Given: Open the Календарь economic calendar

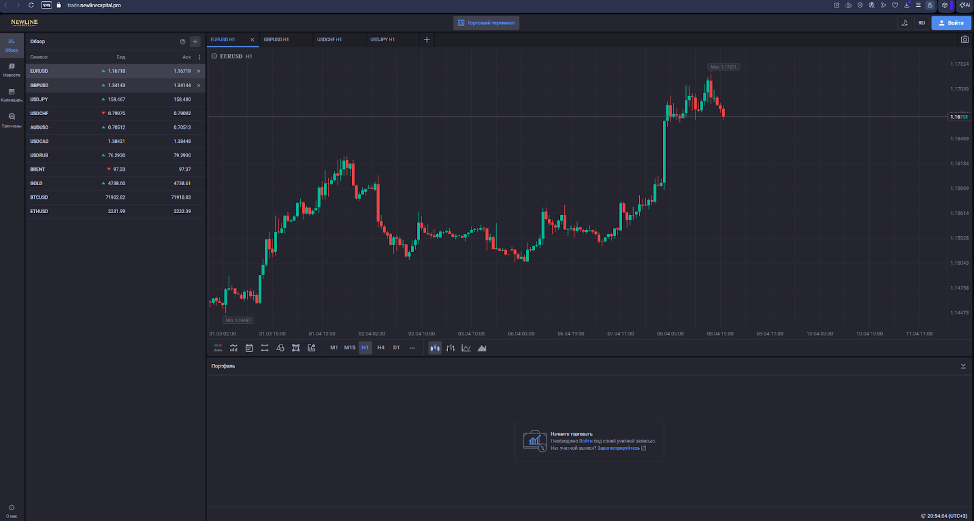Looking at the screenshot, I should [12, 94].
